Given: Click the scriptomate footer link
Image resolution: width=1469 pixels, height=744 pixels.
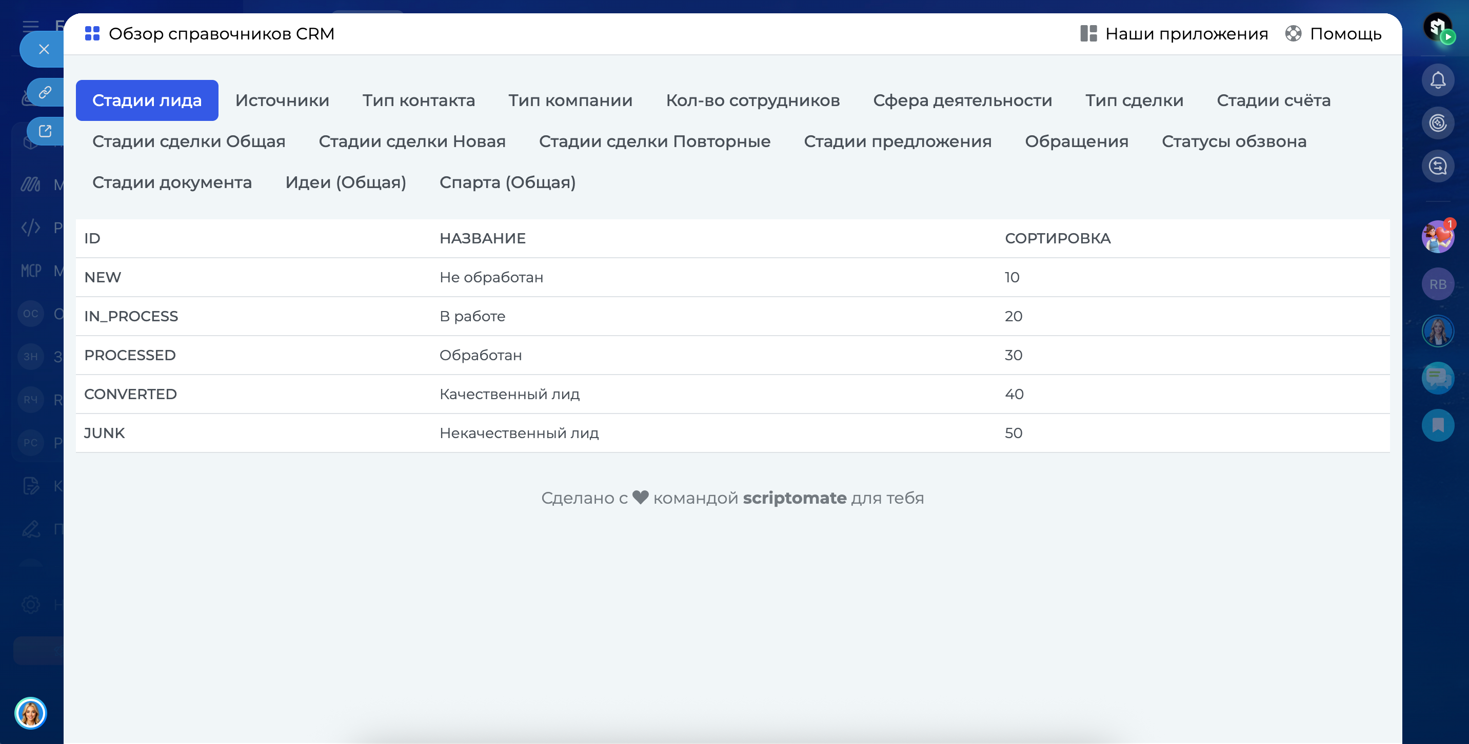Looking at the screenshot, I should (794, 498).
